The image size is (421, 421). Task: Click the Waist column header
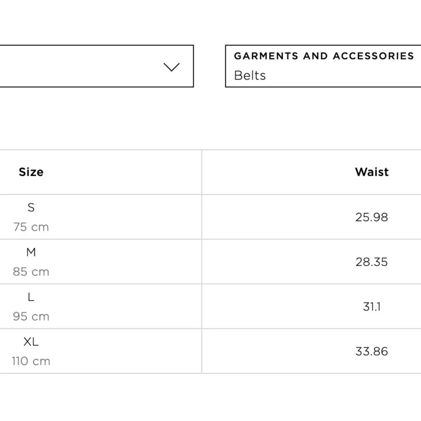coord(372,172)
